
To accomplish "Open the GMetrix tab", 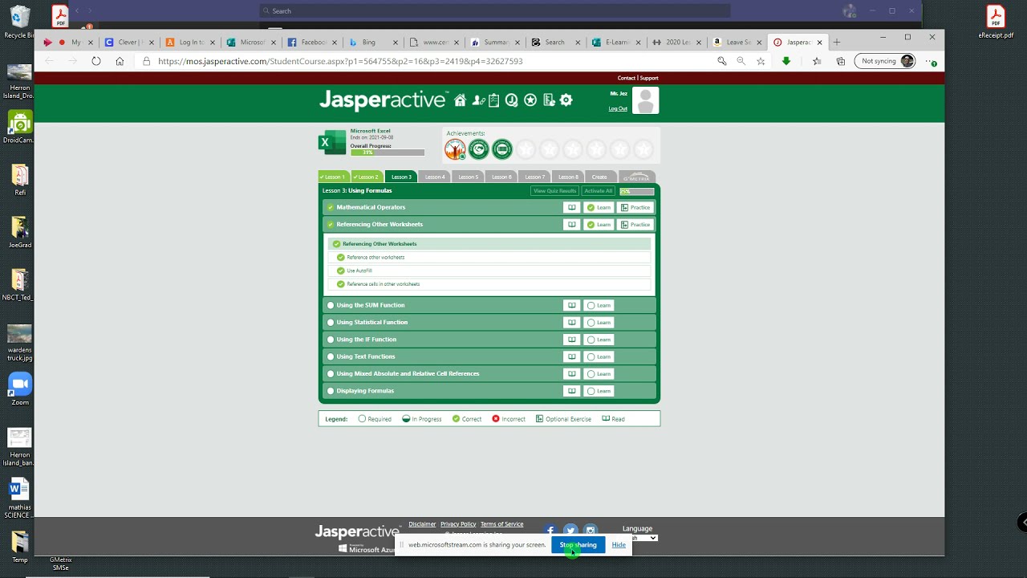I will coord(637,177).
